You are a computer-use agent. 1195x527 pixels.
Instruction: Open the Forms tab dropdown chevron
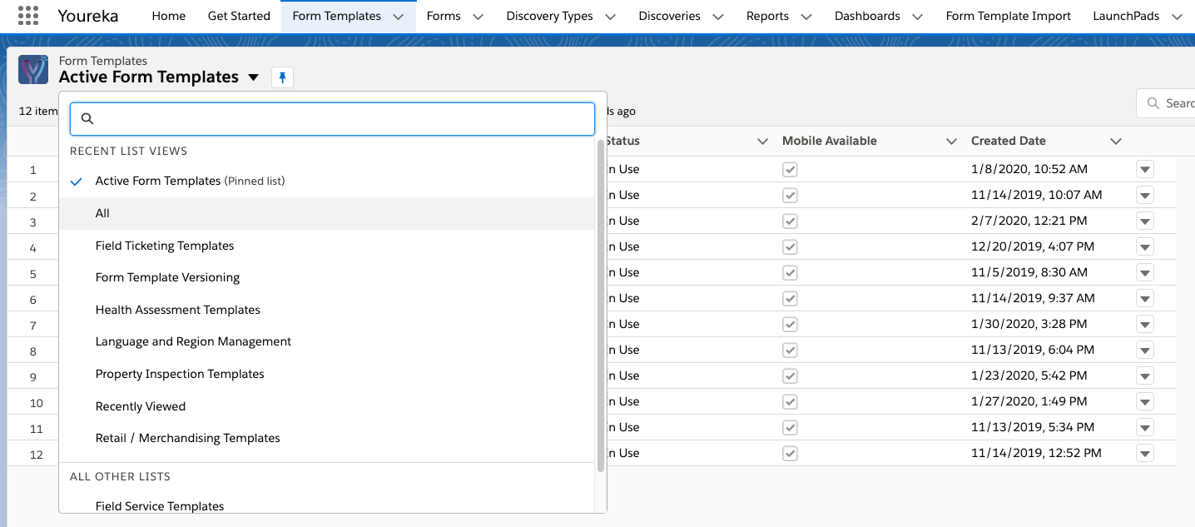pos(478,17)
